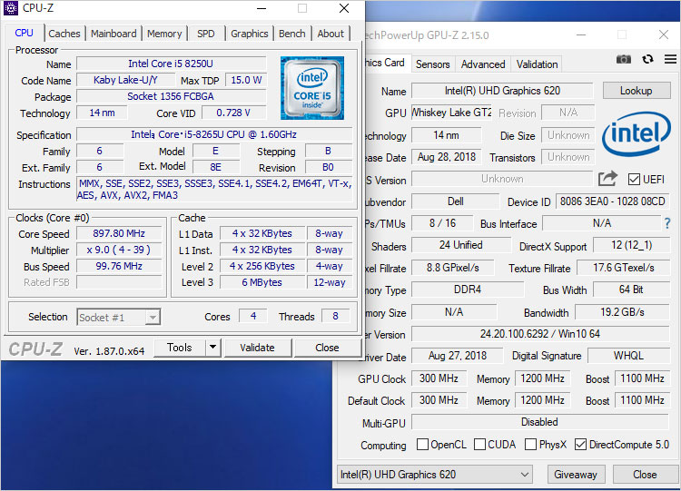Image resolution: width=681 pixels, height=491 pixels.
Task: Click the Max TDP value 15.0 W
Action: (x=246, y=80)
